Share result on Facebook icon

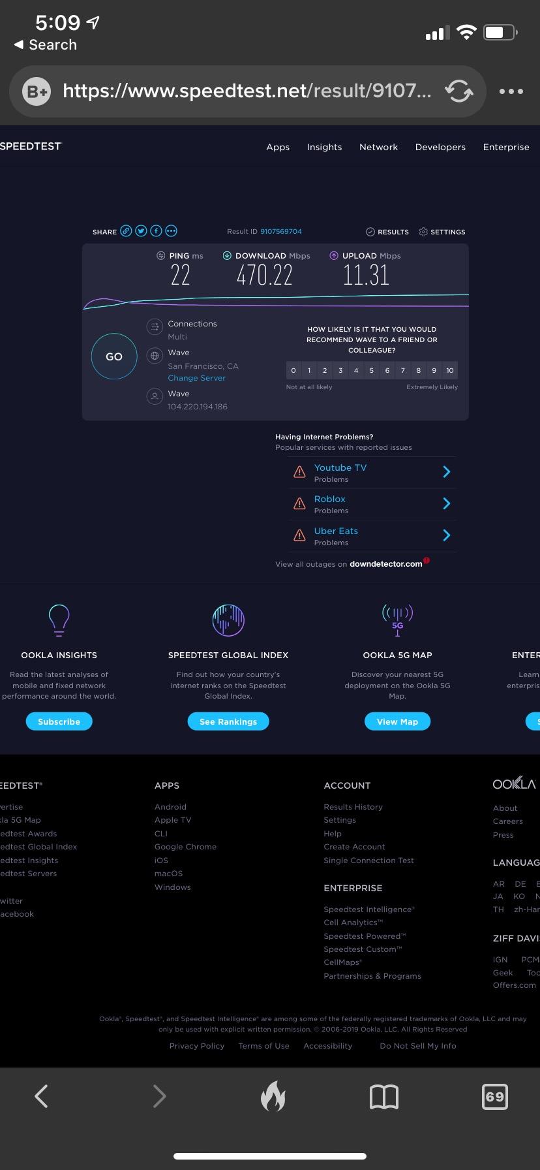[156, 231]
